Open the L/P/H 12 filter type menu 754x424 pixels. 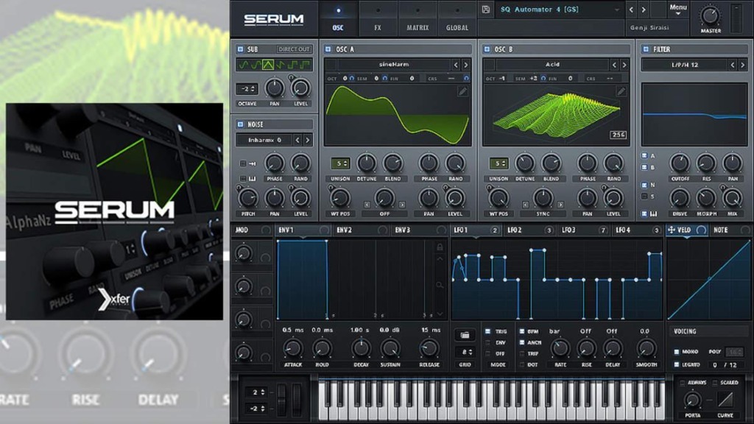pos(685,65)
